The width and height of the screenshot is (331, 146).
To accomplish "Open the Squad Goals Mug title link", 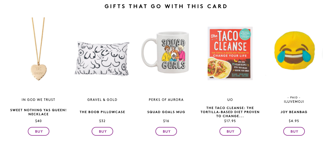I will tap(166, 112).
